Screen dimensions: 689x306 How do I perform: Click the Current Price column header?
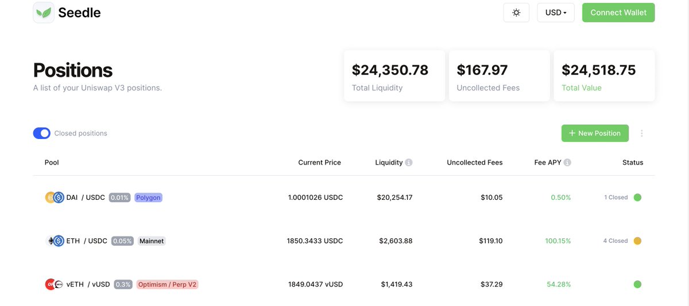click(x=319, y=162)
